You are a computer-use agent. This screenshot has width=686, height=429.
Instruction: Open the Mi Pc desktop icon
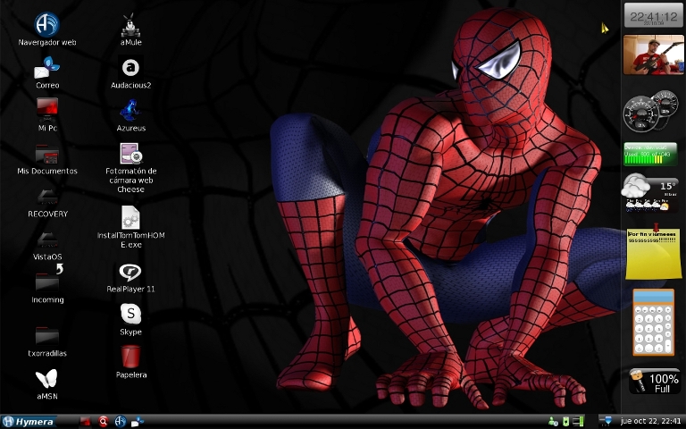[46, 110]
